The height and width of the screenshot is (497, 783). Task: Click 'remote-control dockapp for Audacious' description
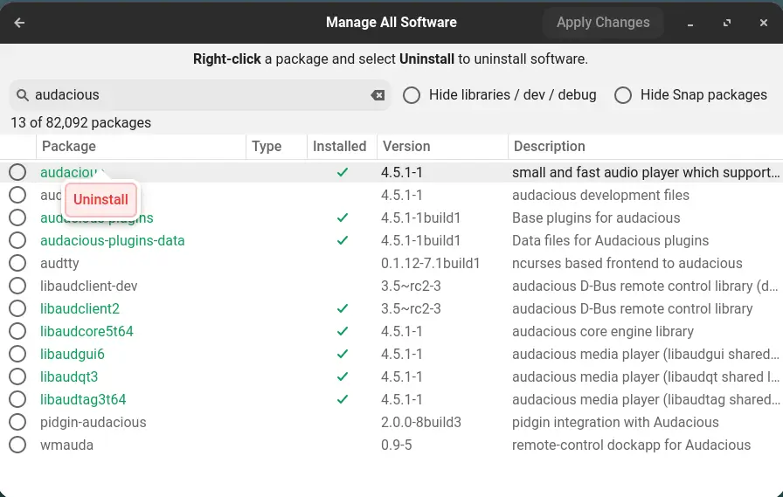(x=632, y=445)
